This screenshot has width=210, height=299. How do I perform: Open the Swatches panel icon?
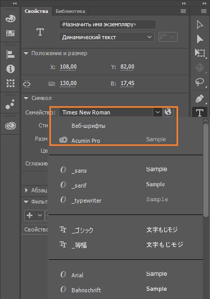(10, 33)
